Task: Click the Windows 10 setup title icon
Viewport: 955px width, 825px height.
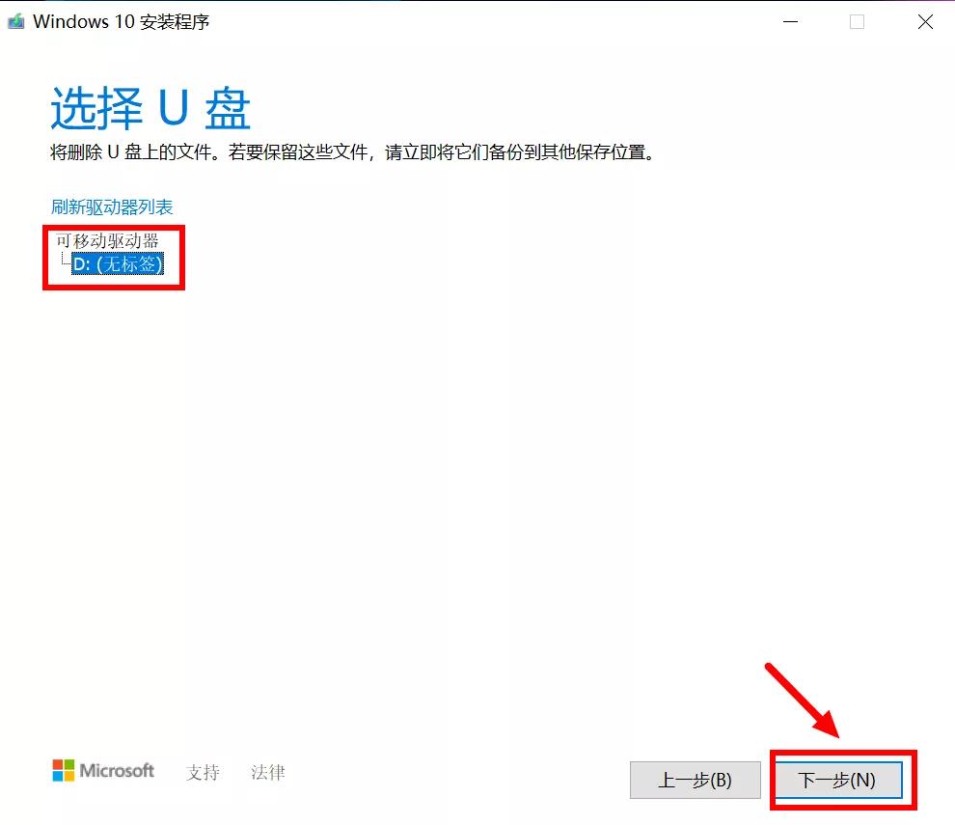Action: click(x=15, y=22)
